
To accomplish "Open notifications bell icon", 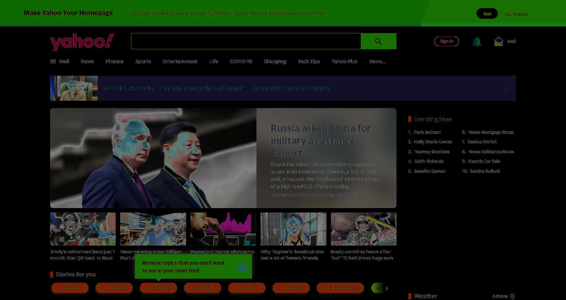I will (x=476, y=42).
